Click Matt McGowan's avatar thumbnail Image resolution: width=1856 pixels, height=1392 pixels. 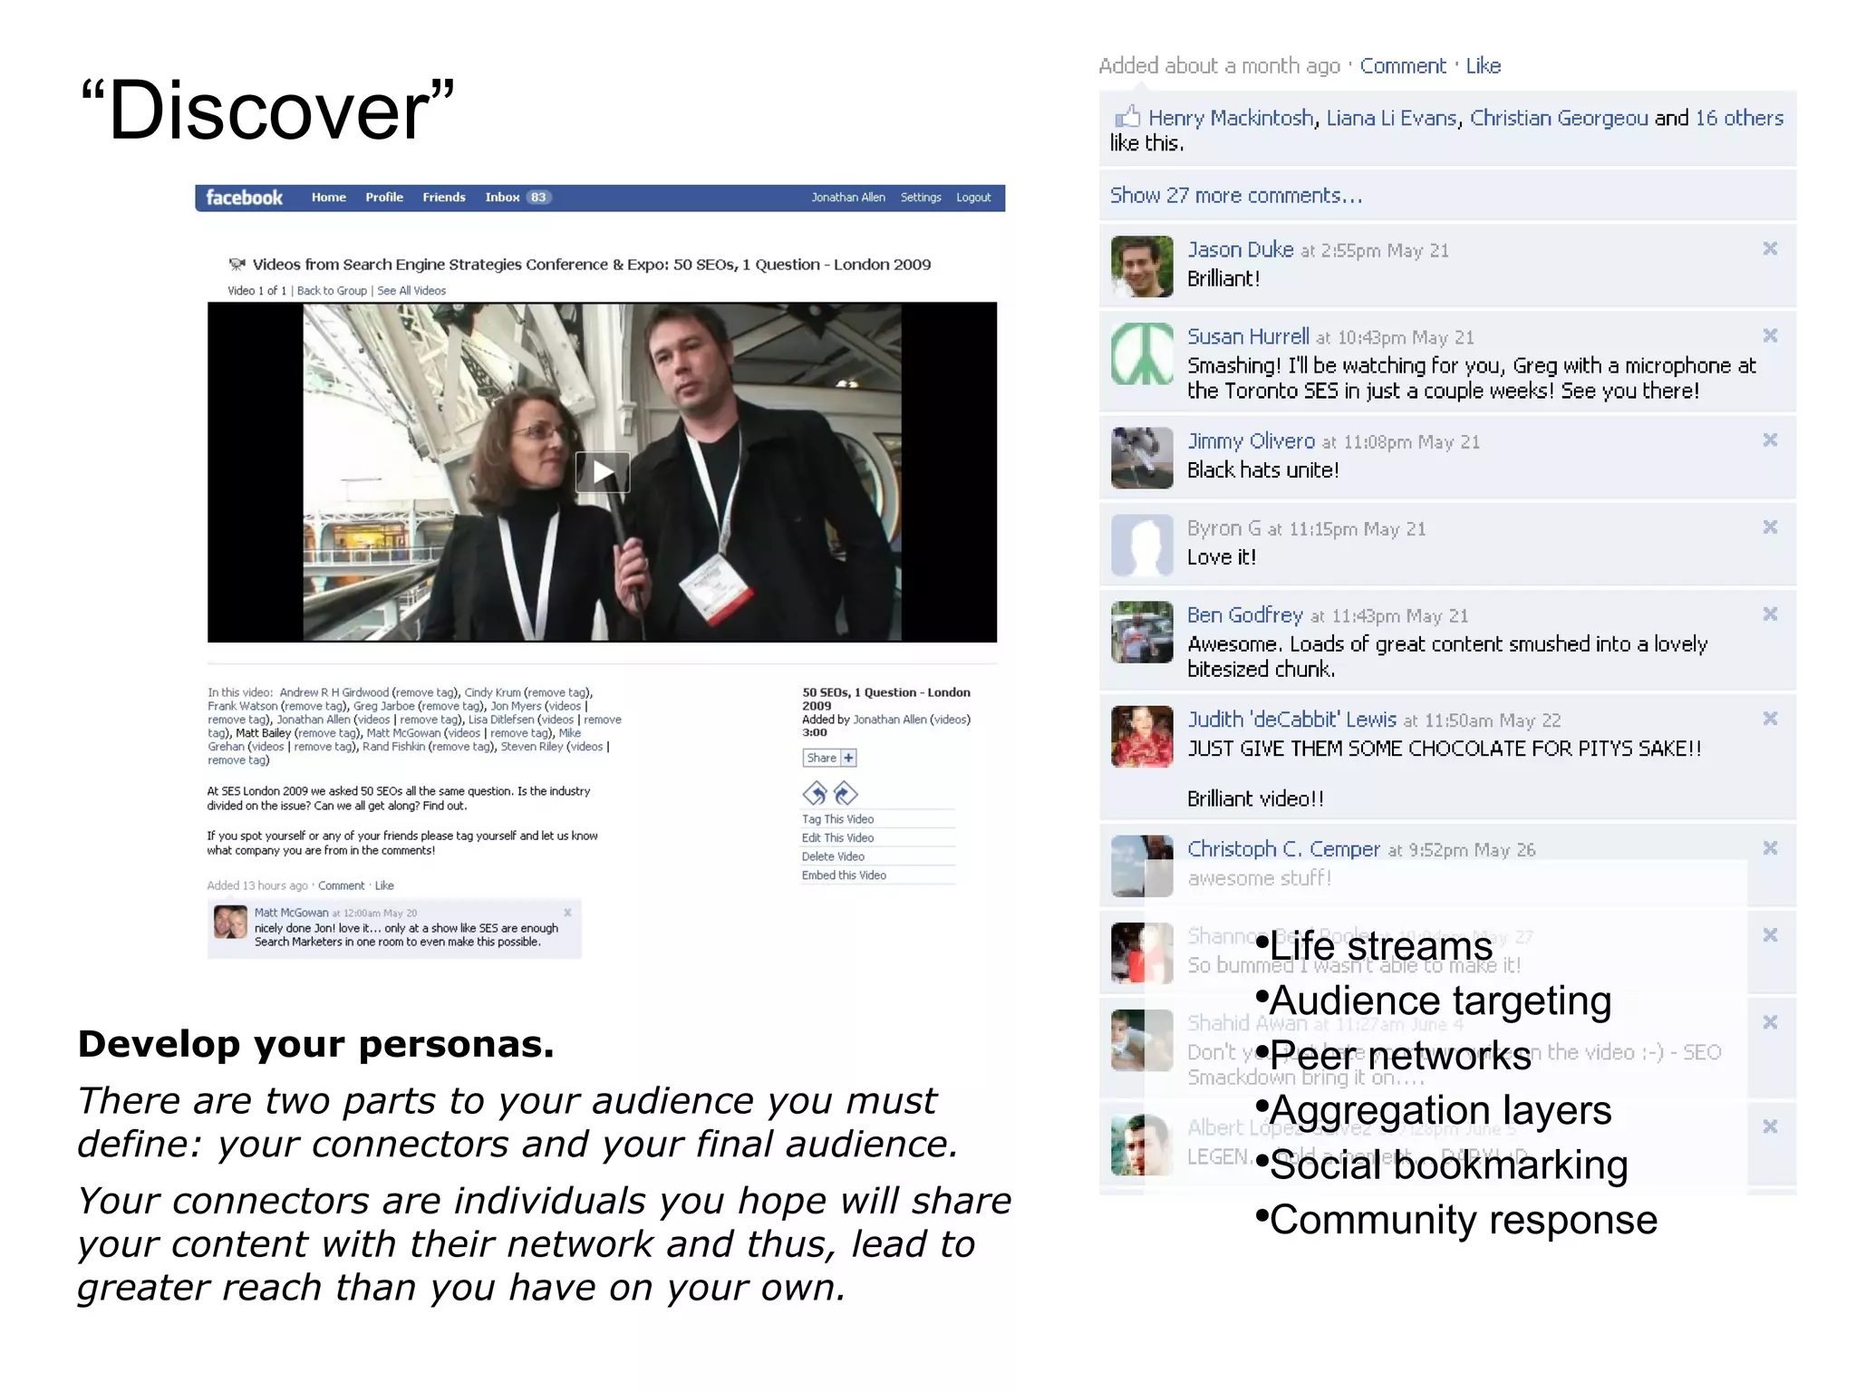[x=230, y=923]
